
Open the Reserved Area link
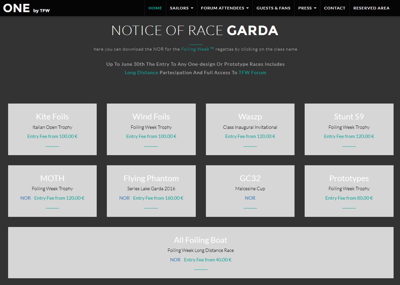click(371, 8)
